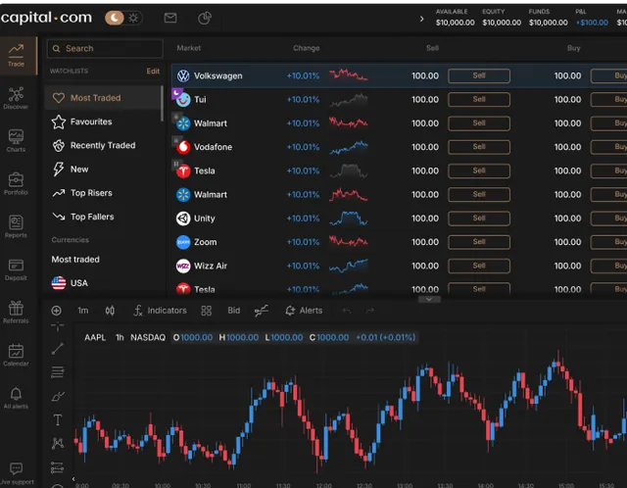Image resolution: width=627 pixels, height=488 pixels.
Task: Select the Most Traded watchlist
Action: pos(102,98)
